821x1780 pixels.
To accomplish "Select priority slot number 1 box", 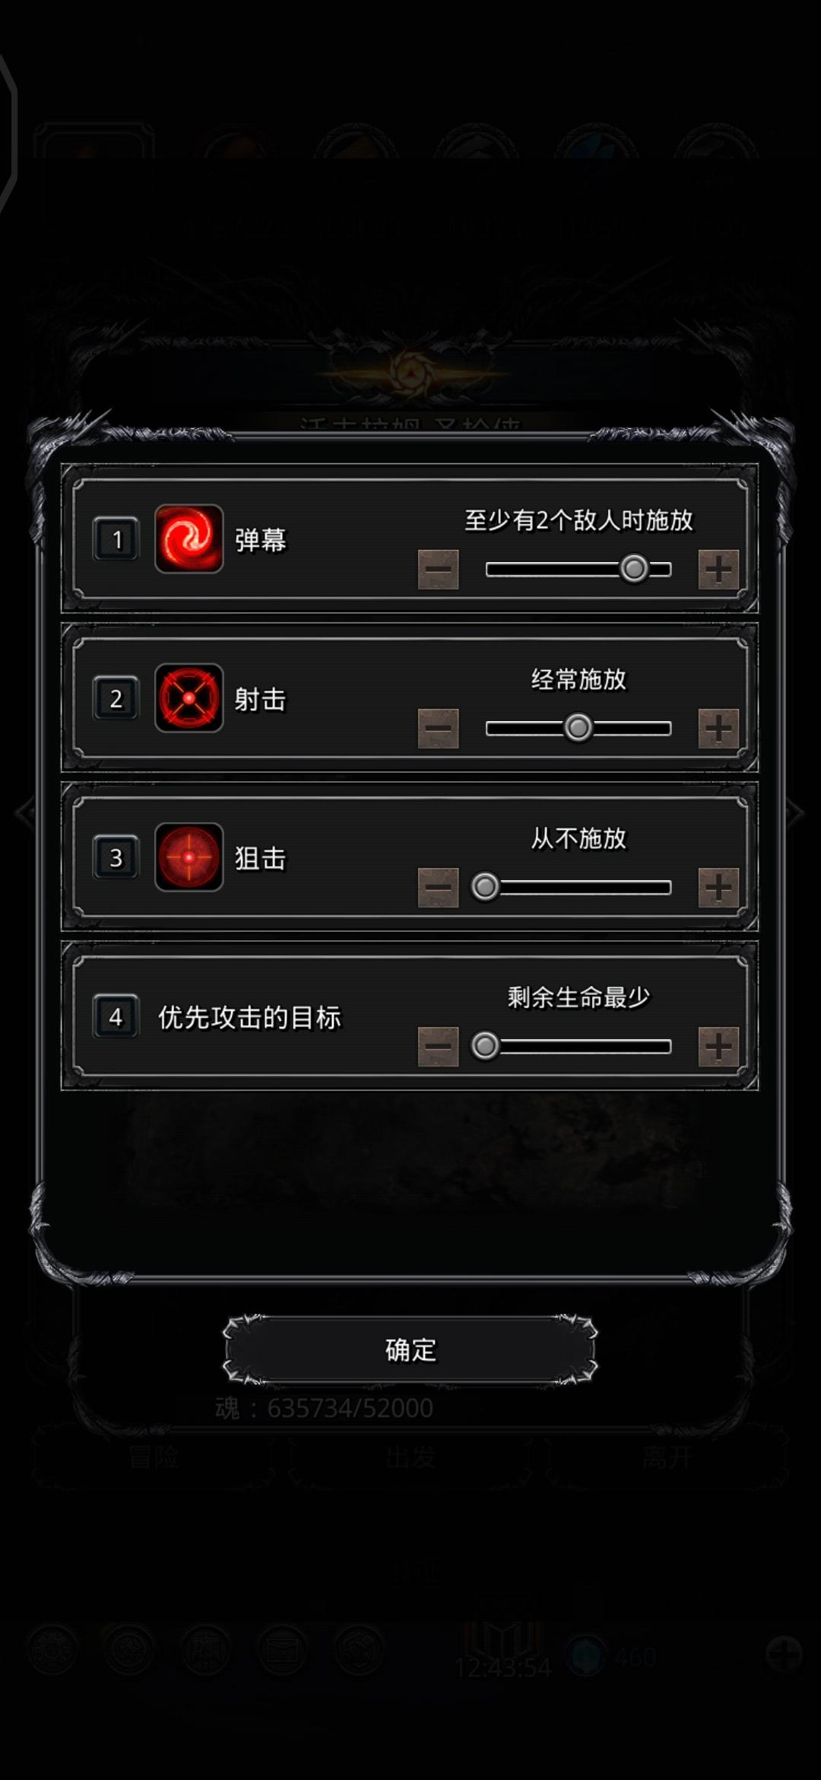I will point(116,539).
